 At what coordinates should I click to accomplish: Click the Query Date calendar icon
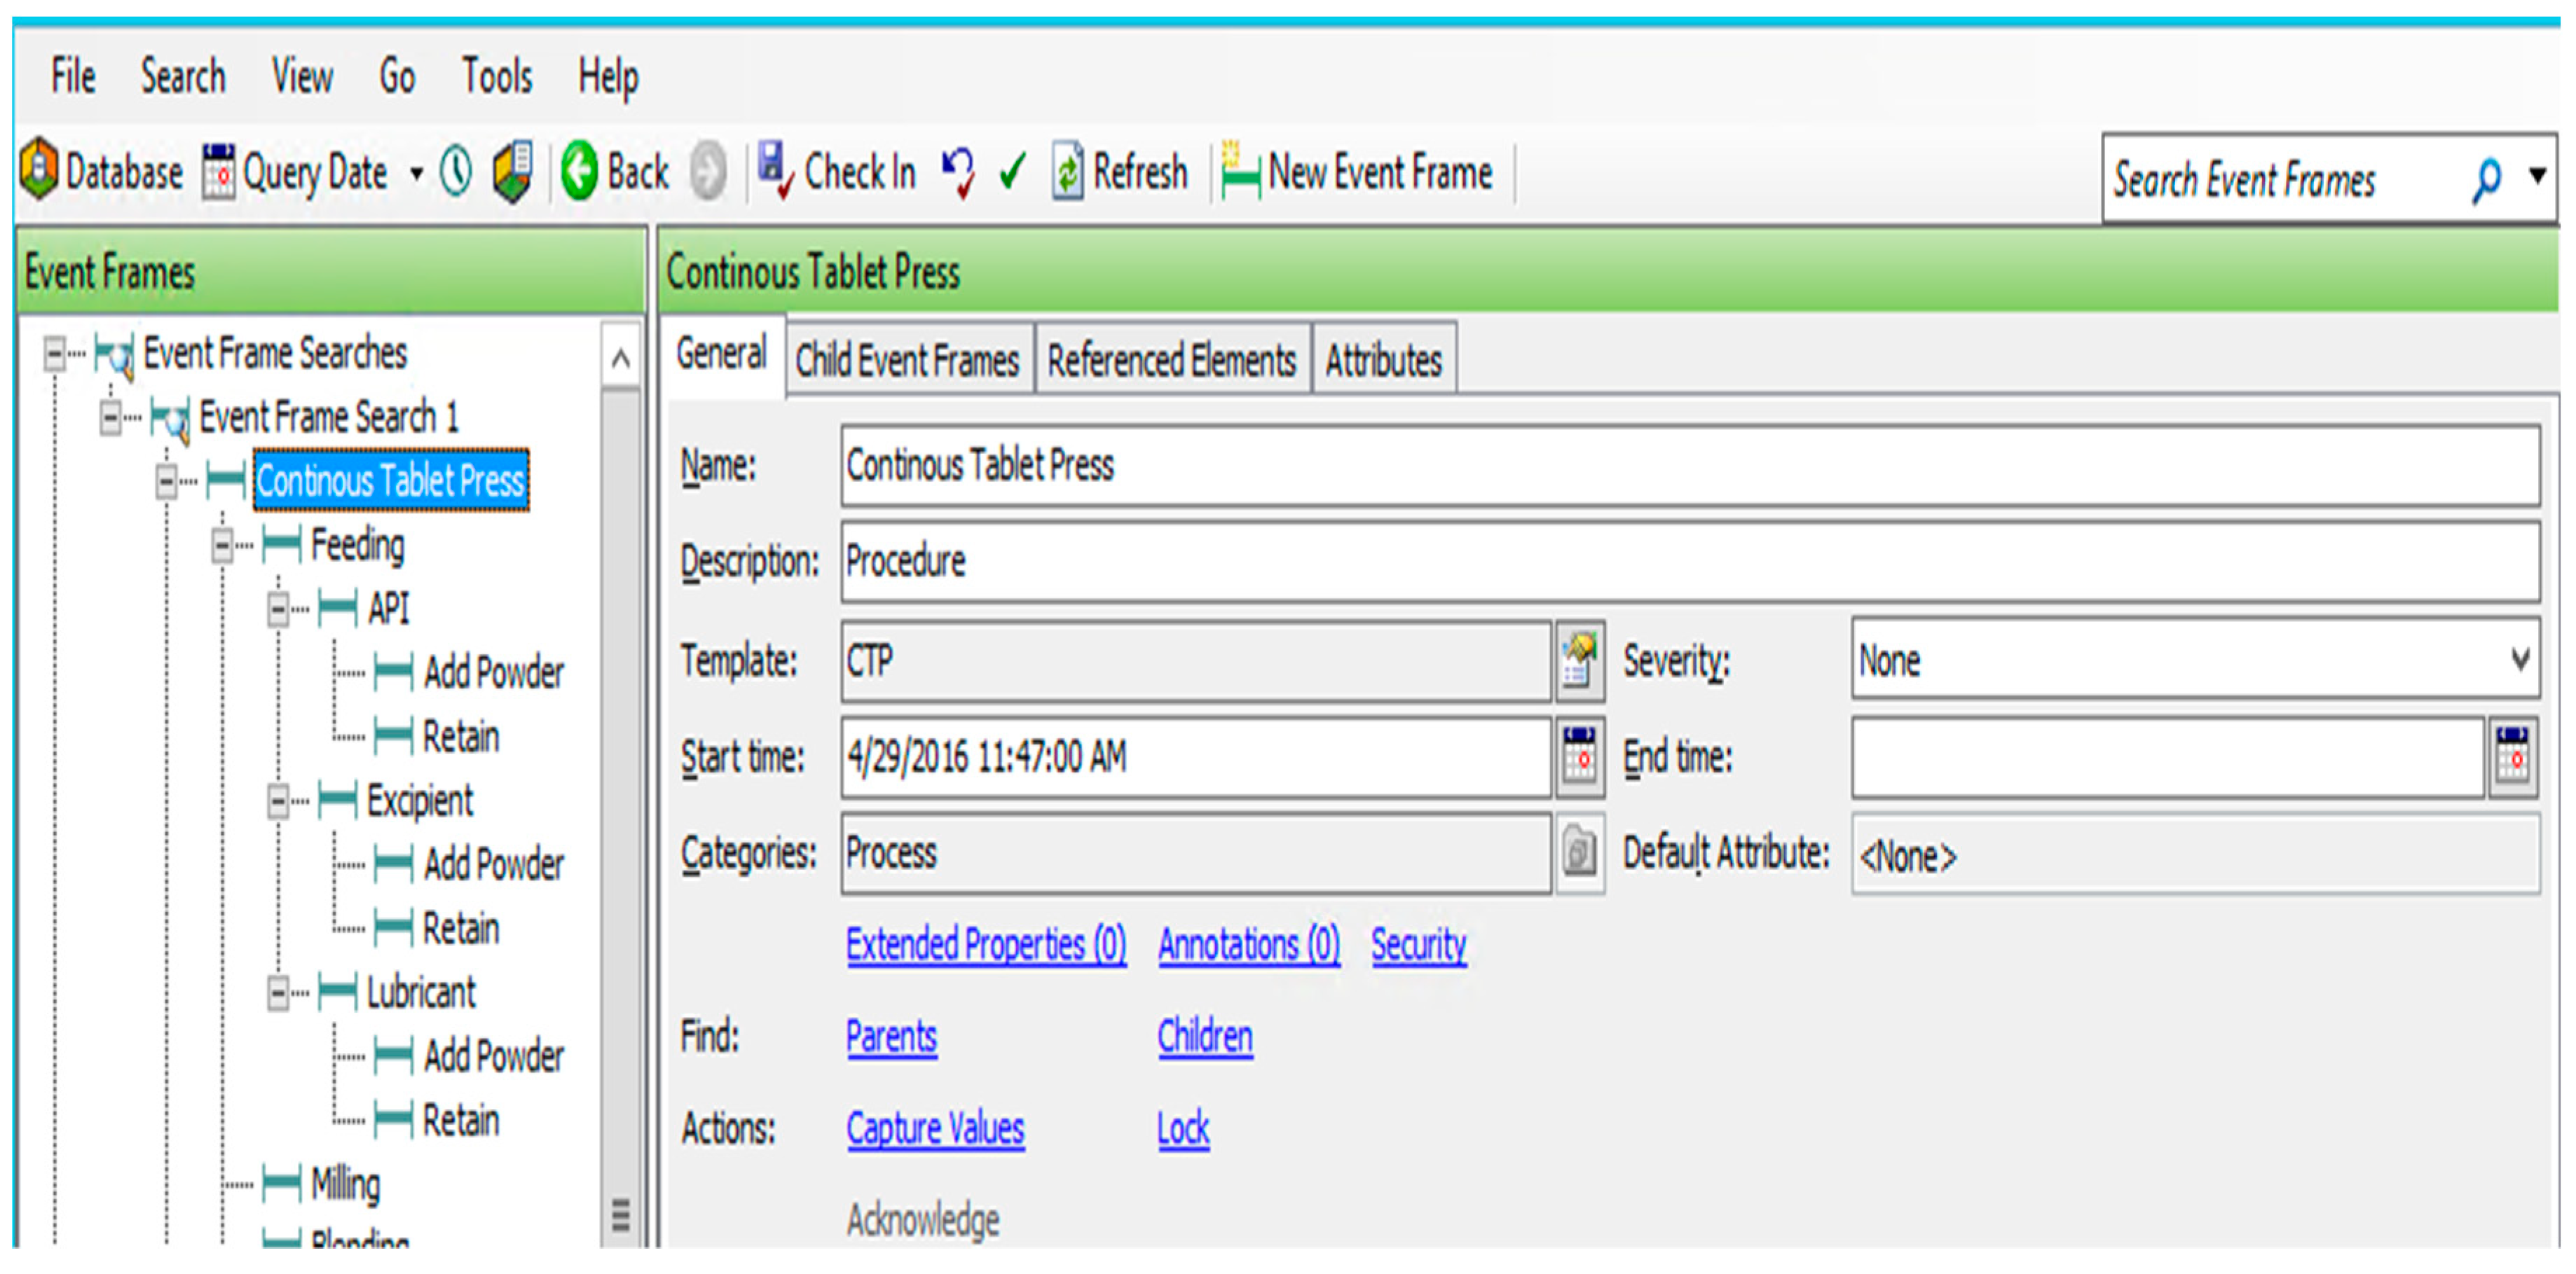pos(218,172)
